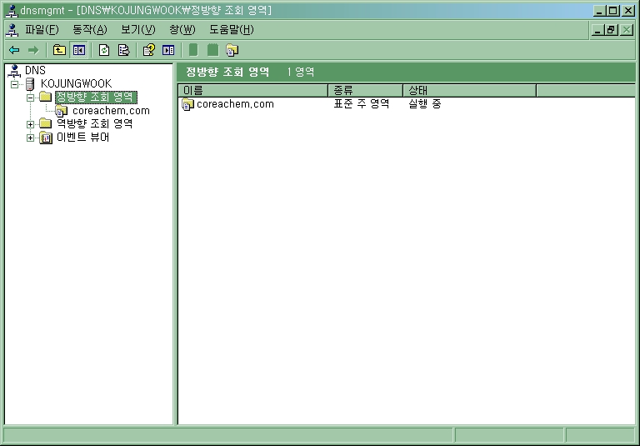
Task: Click the Show/Hide action pane icon
Action: (x=168, y=50)
